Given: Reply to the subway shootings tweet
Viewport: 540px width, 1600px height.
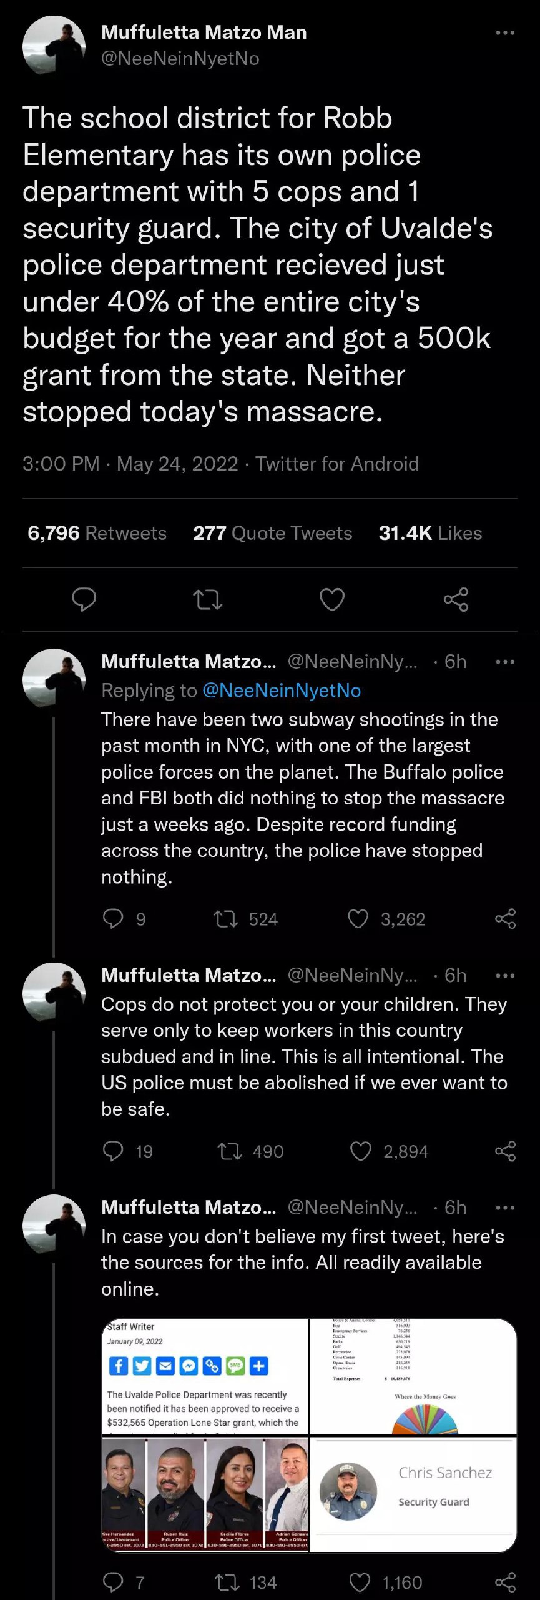Looking at the screenshot, I should tap(113, 919).
